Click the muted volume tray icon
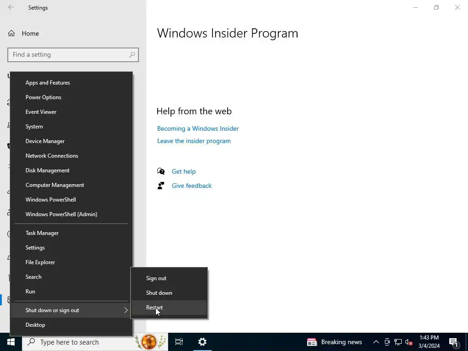 coord(409,342)
